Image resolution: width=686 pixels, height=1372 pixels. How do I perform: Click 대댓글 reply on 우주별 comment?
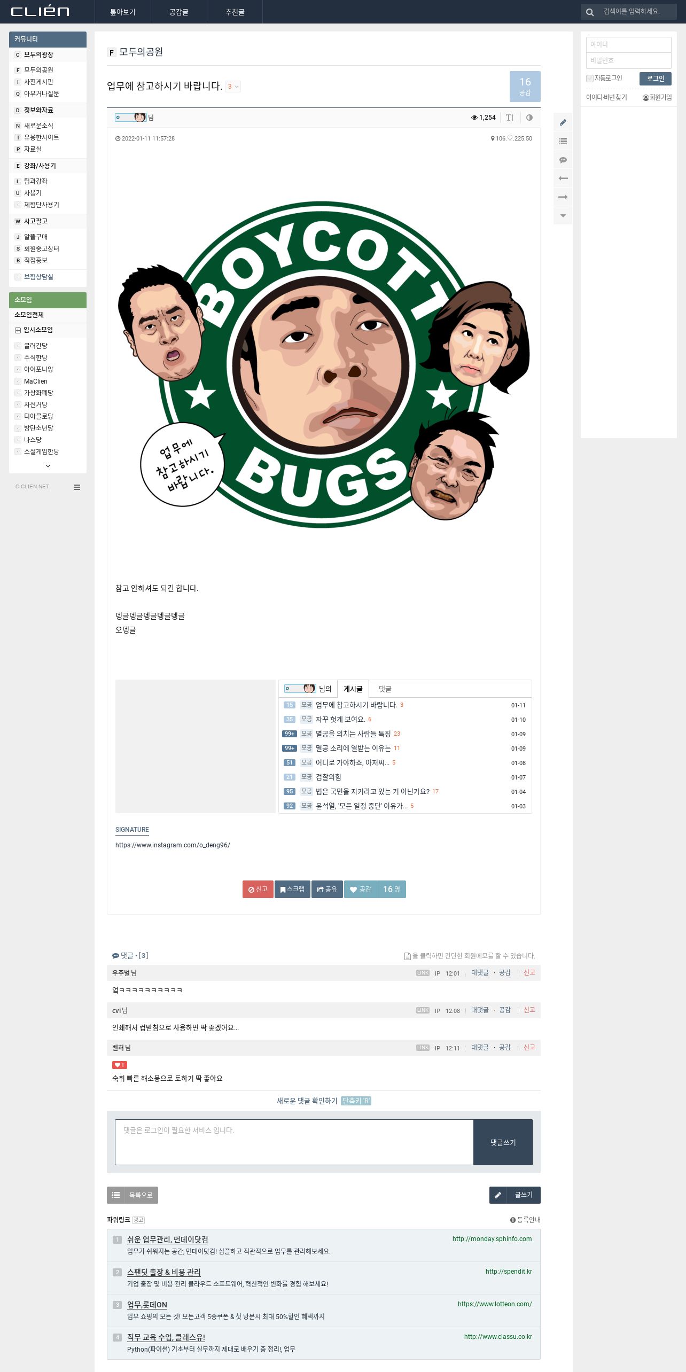(480, 973)
